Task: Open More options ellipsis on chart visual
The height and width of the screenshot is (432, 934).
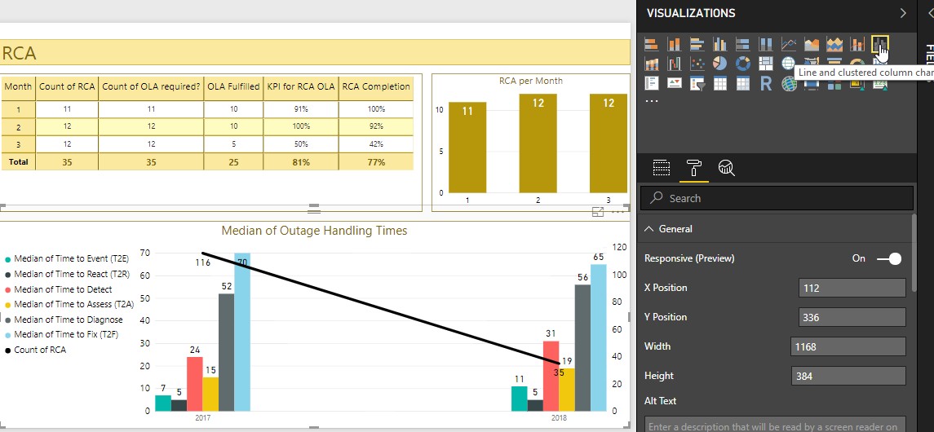Action: (x=618, y=211)
